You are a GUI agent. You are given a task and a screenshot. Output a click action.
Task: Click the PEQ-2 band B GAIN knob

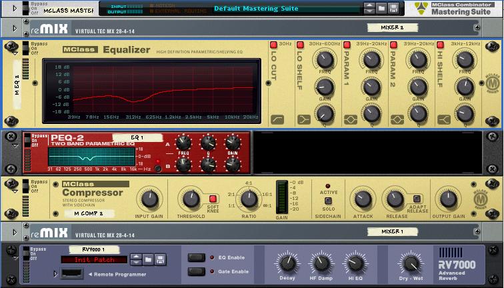pyautogui.click(x=233, y=165)
